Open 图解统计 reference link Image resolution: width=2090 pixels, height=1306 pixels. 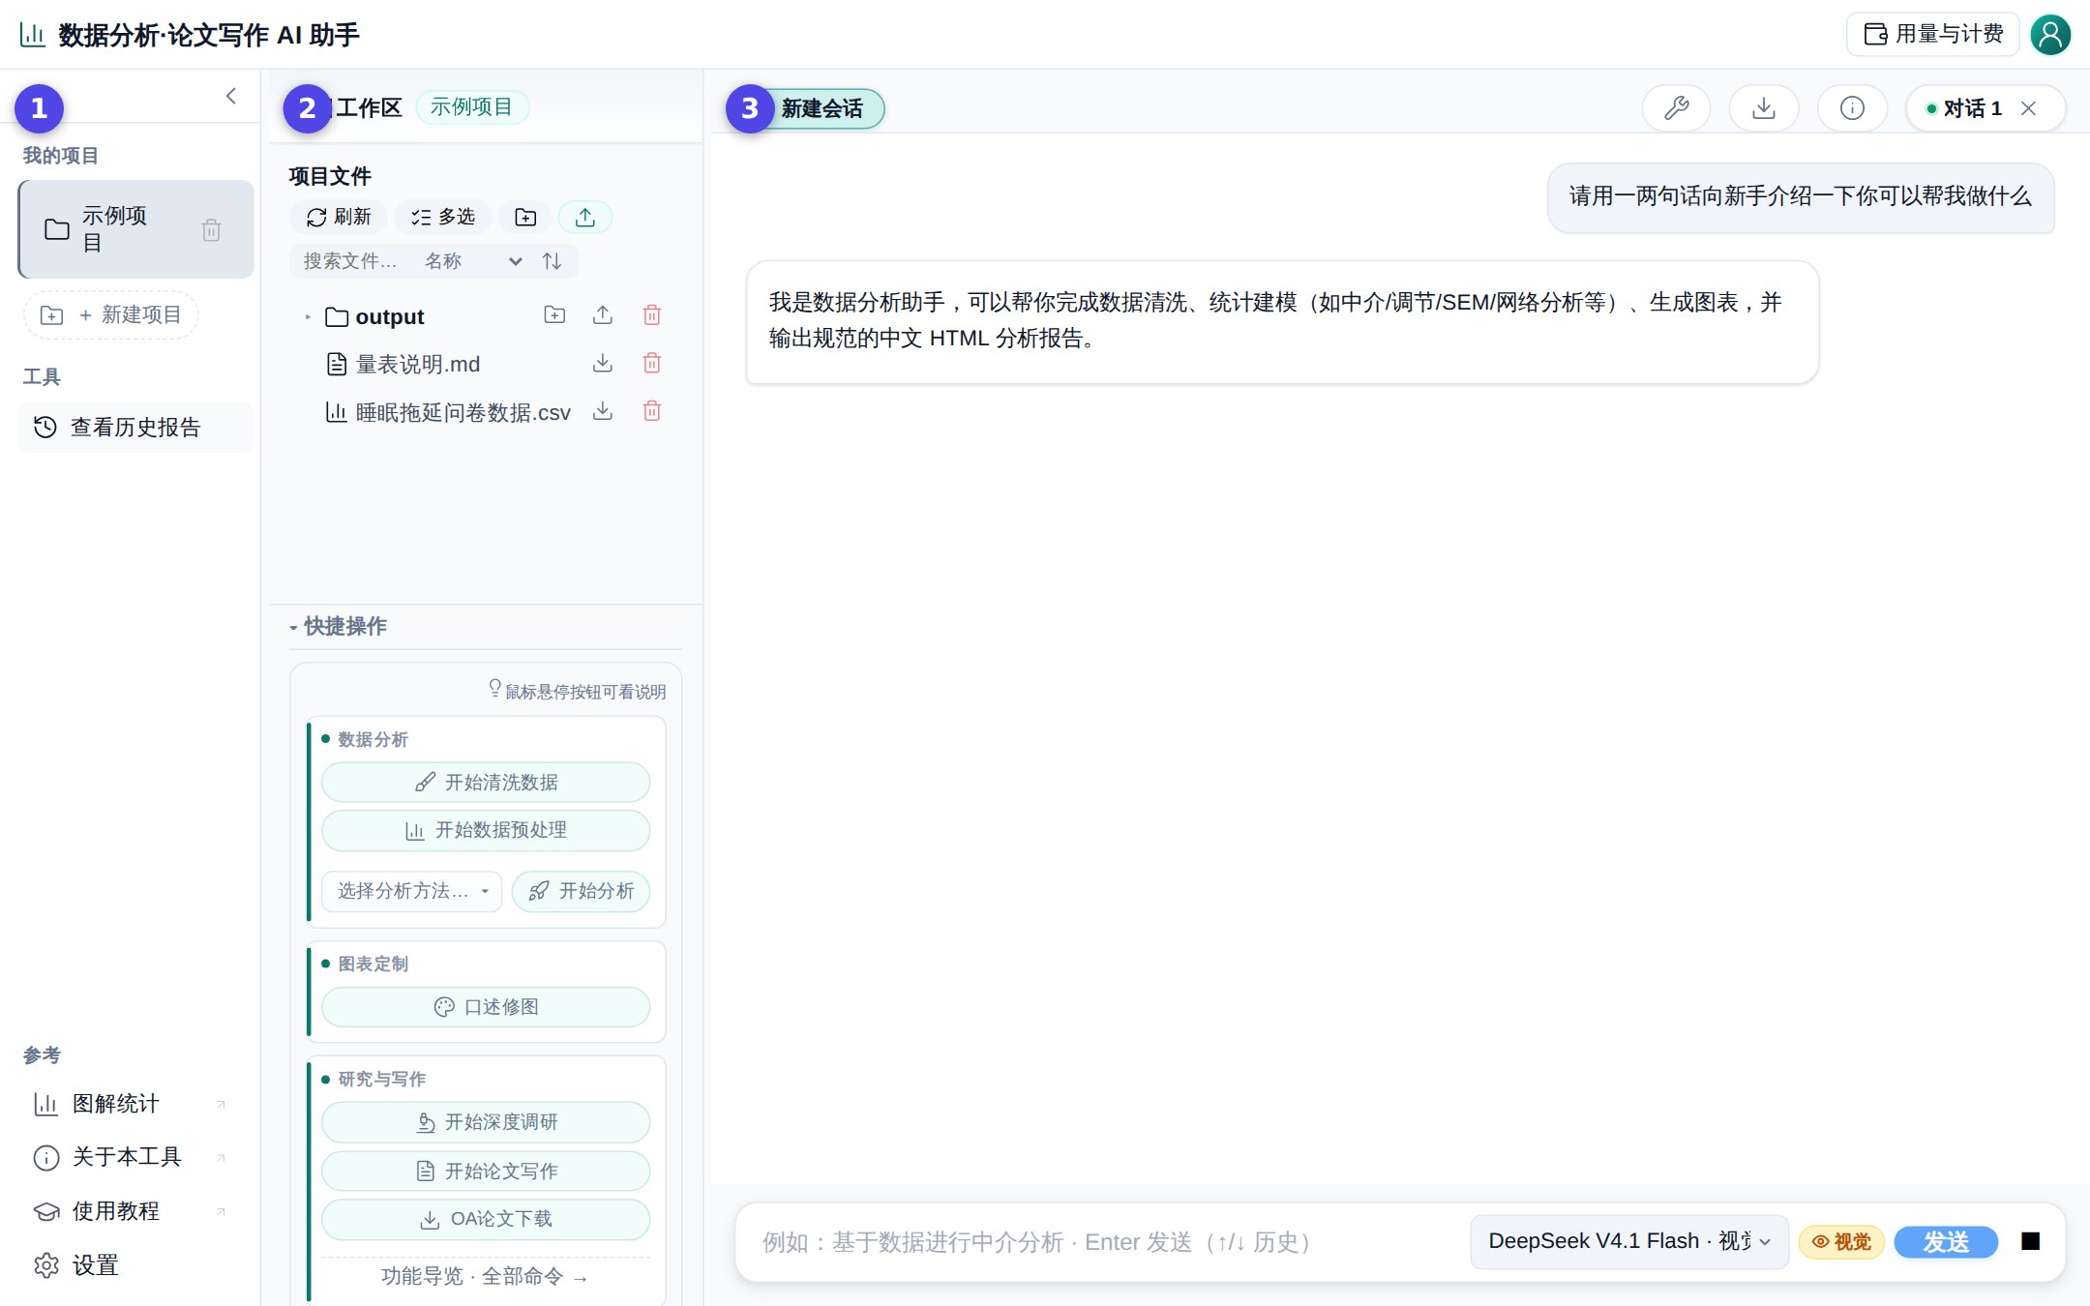point(131,1104)
